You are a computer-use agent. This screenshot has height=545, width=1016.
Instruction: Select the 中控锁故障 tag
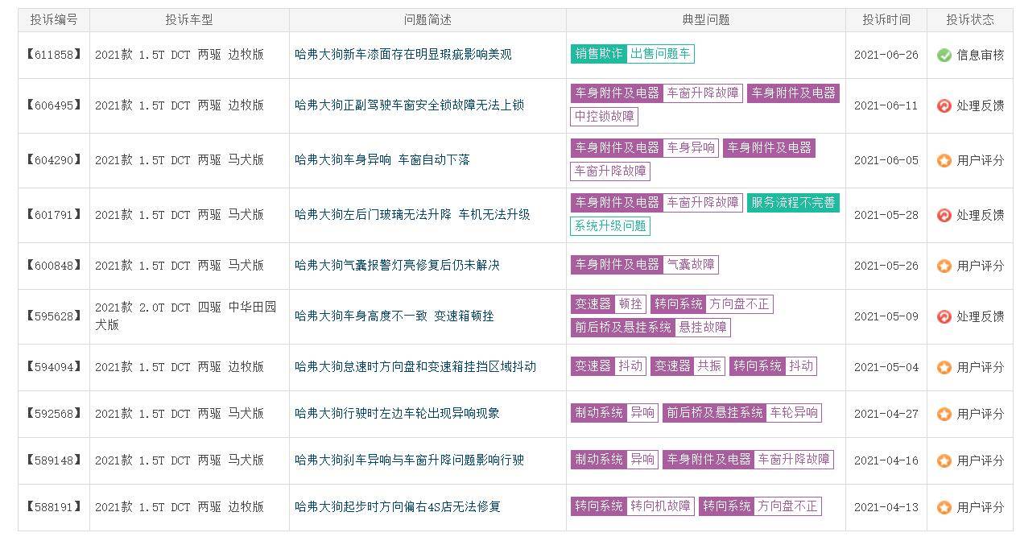click(604, 117)
